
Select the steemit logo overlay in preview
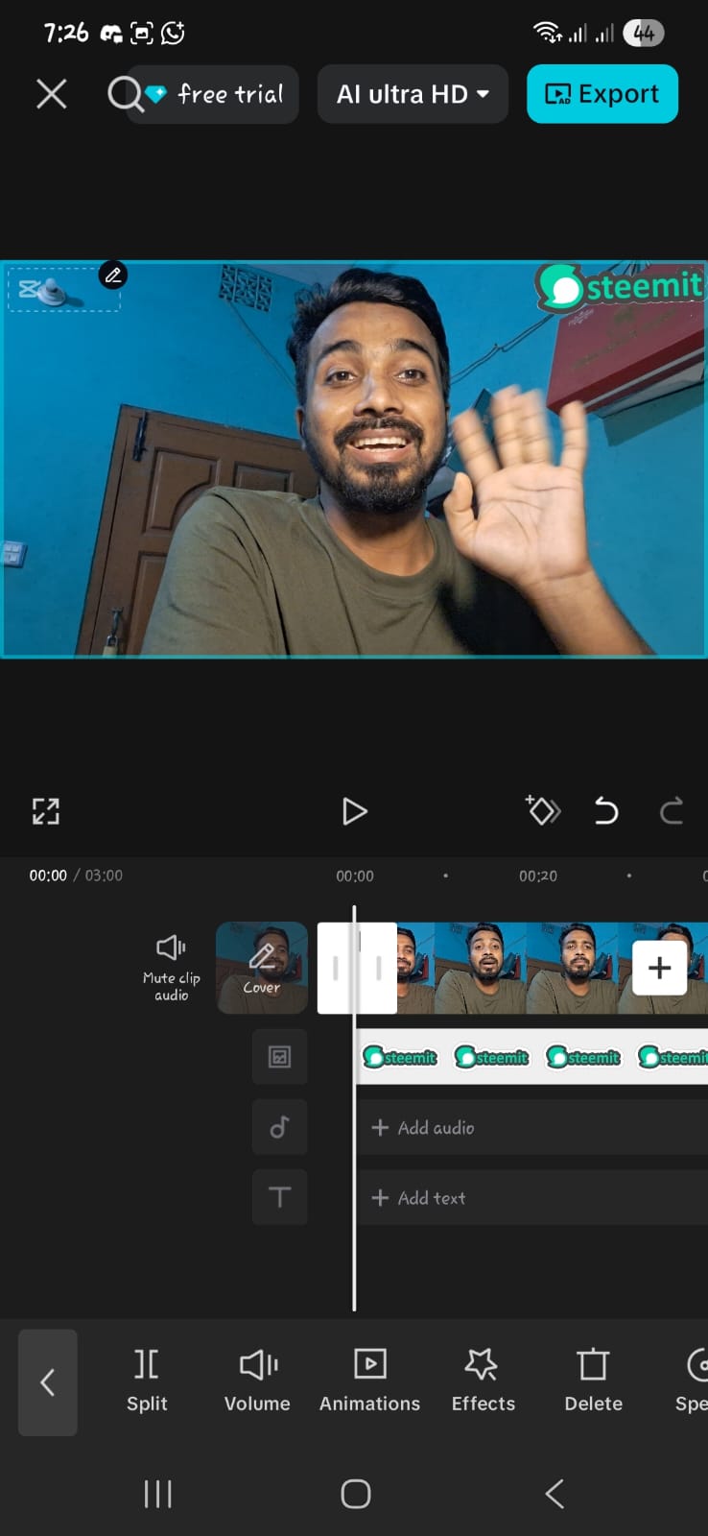tap(621, 287)
